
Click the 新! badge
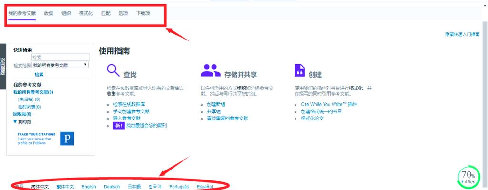(119, 126)
